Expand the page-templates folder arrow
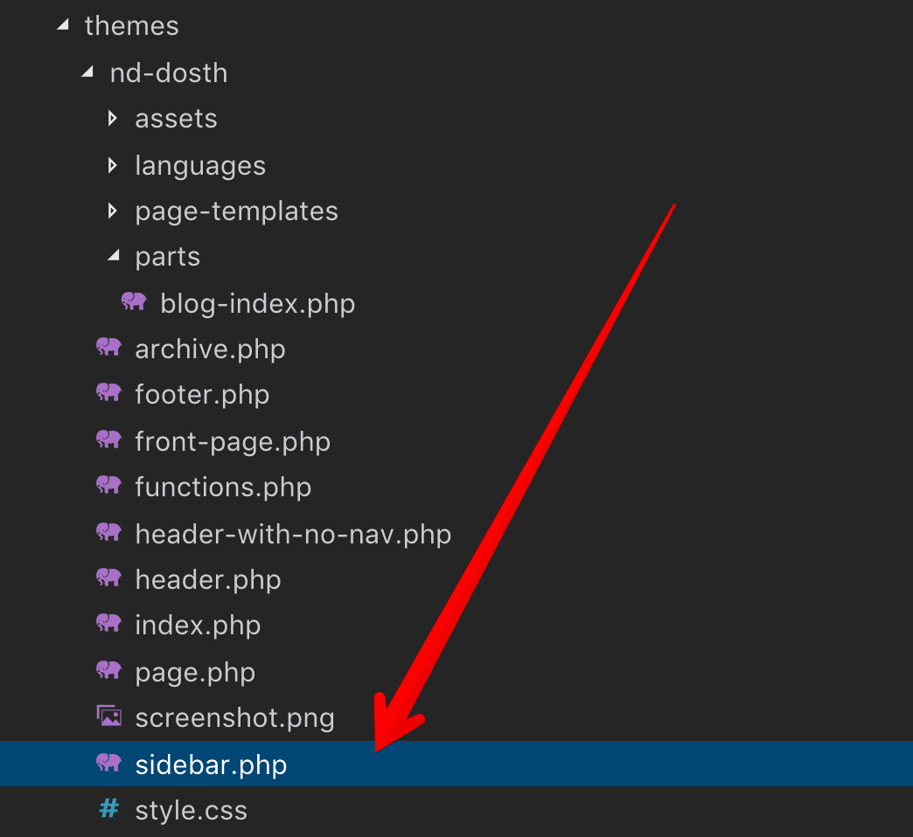The width and height of the screenshot is (913, 837). pyautogui.click(x=112, y=211)
